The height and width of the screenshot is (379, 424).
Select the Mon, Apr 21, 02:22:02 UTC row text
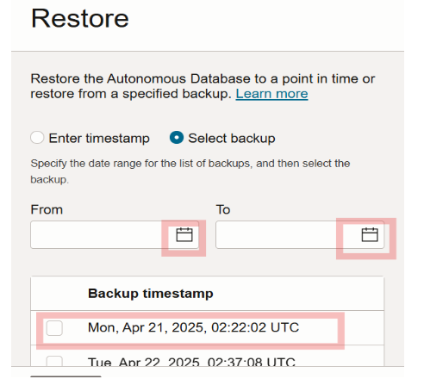pyautogui.click(x=193, y=327)
